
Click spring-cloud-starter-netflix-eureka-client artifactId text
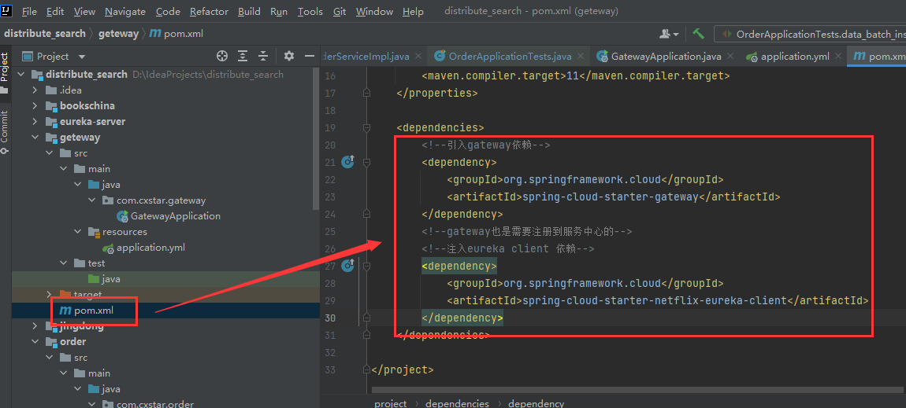[x=655, y=300]
